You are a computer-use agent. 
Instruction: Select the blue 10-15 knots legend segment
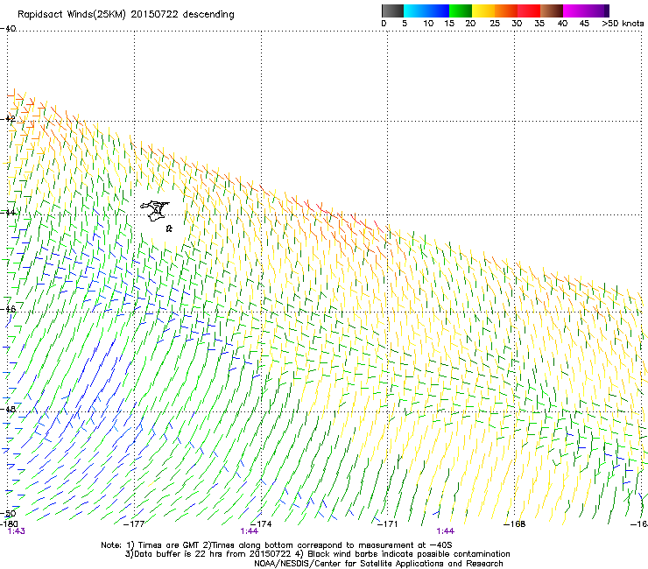pyautogui.click(x=438, y=11)
